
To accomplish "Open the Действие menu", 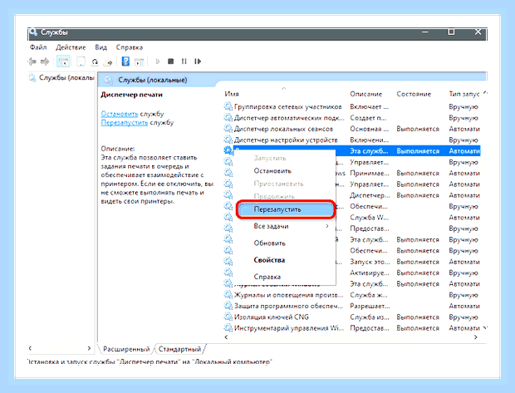I will pos(71,47).
